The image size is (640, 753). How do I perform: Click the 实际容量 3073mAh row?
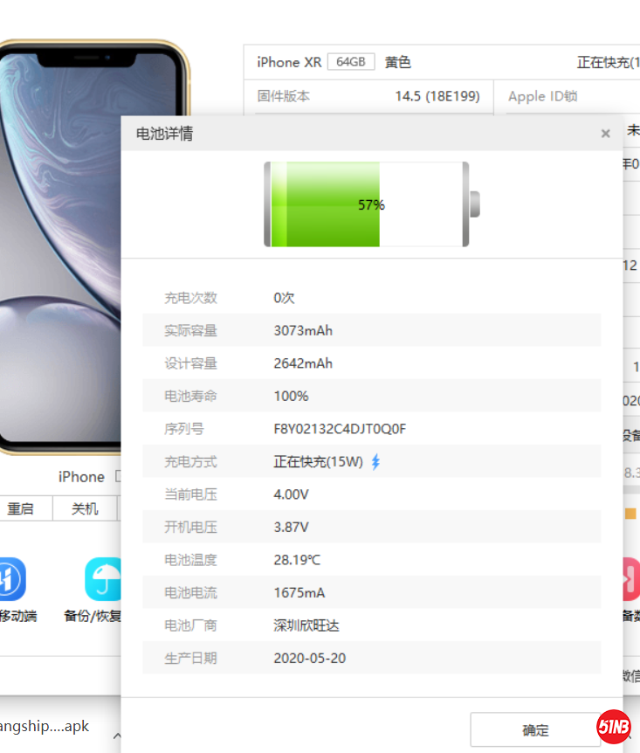point(371,331)
